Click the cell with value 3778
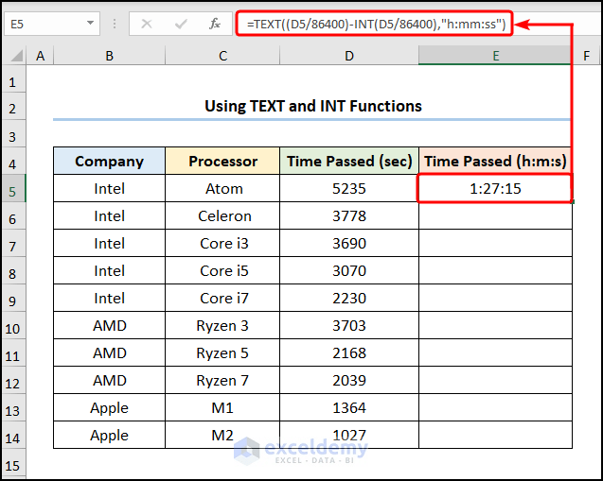Screen dimensions: 603x481 349,215
